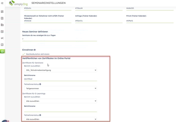Screen dimensions: 176x122
Task: Open the green settings sidebar icon
Action: (2, 51)
